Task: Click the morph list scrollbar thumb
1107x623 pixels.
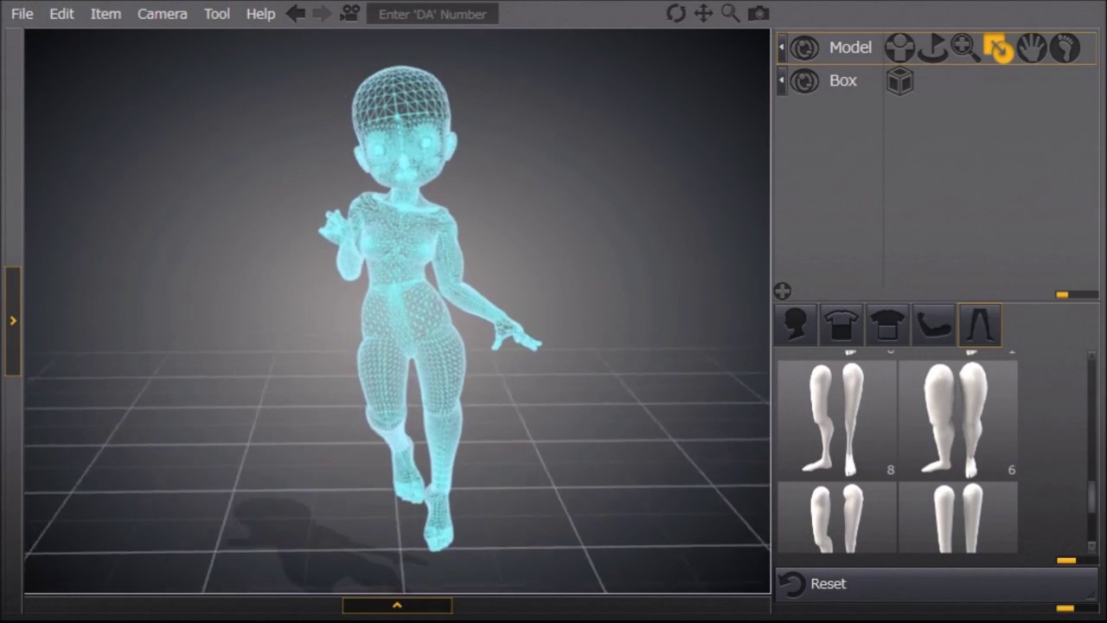Action: tap(1092, 498)
